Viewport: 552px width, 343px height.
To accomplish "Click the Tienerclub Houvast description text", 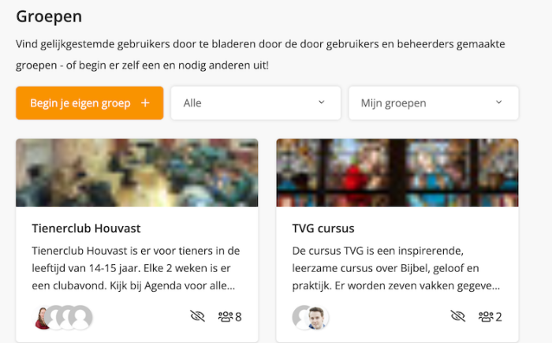I will tap(136, 268).
